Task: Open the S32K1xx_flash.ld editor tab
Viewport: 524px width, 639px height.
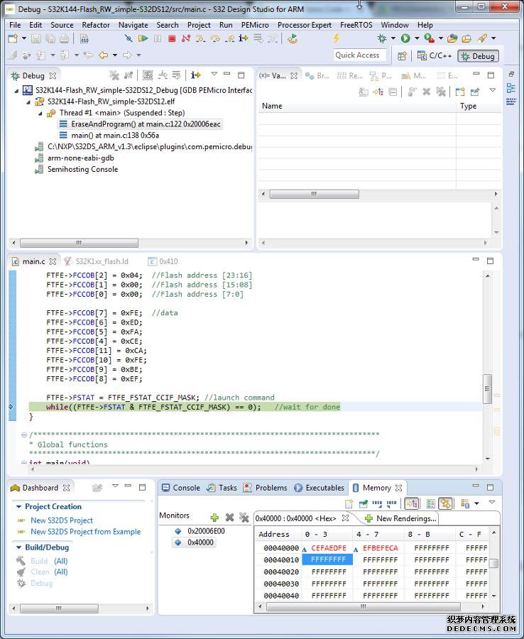Action: click(96, 261)
